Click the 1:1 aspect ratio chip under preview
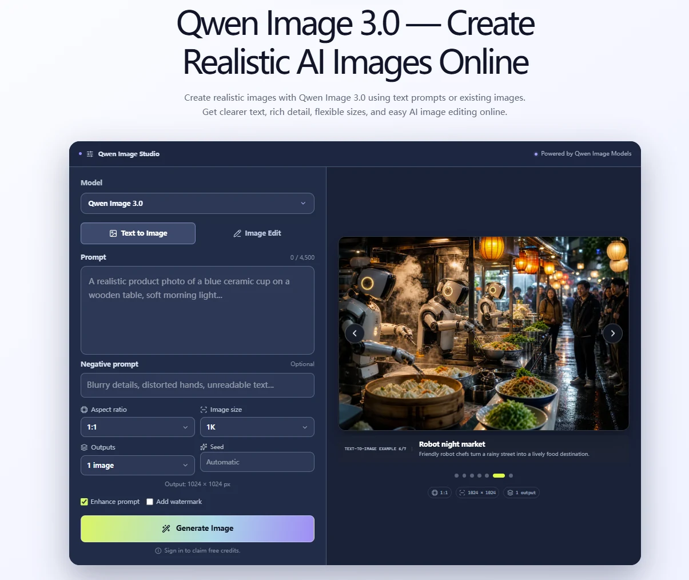689x580 pixels. click(440, 492)
